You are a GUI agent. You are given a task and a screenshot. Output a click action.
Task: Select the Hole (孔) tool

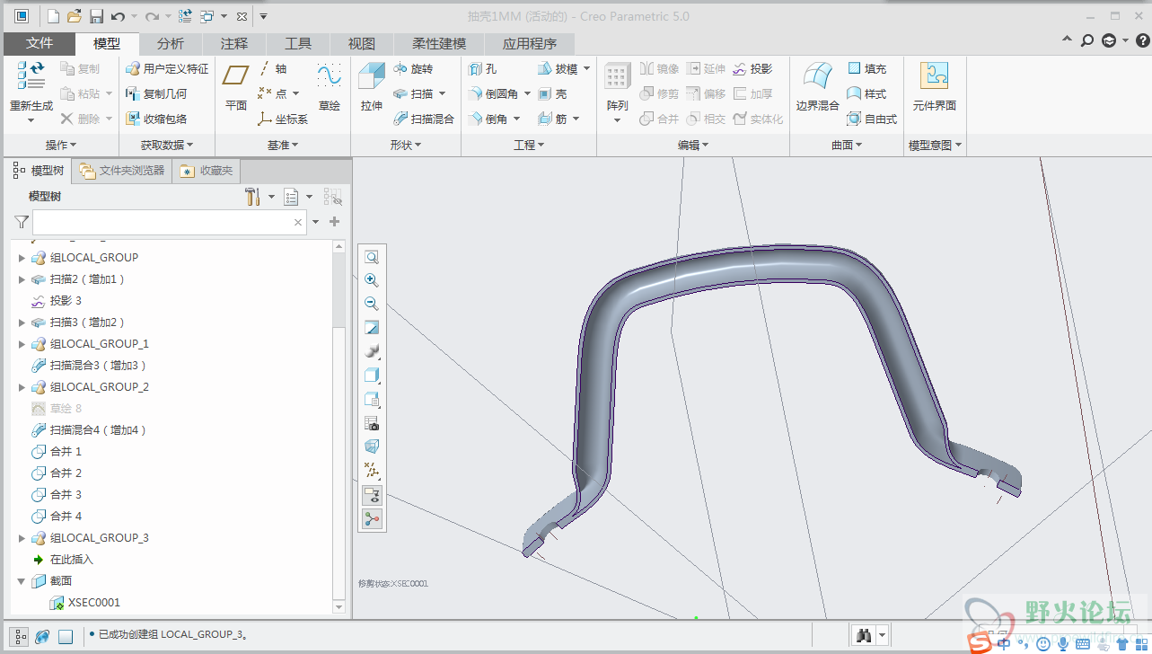482,68
